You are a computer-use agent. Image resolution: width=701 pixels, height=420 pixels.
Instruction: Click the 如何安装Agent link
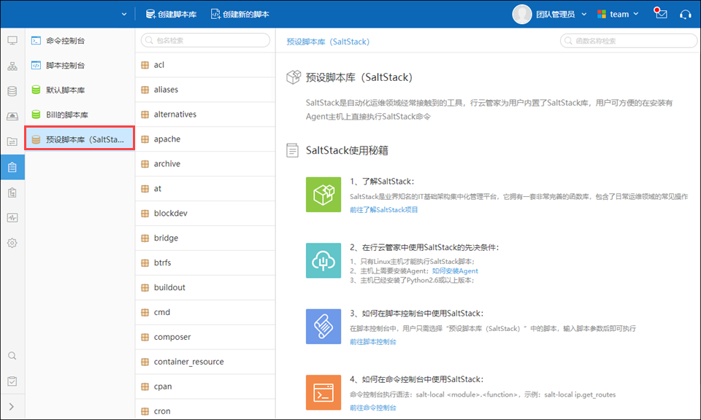(455, 271)
